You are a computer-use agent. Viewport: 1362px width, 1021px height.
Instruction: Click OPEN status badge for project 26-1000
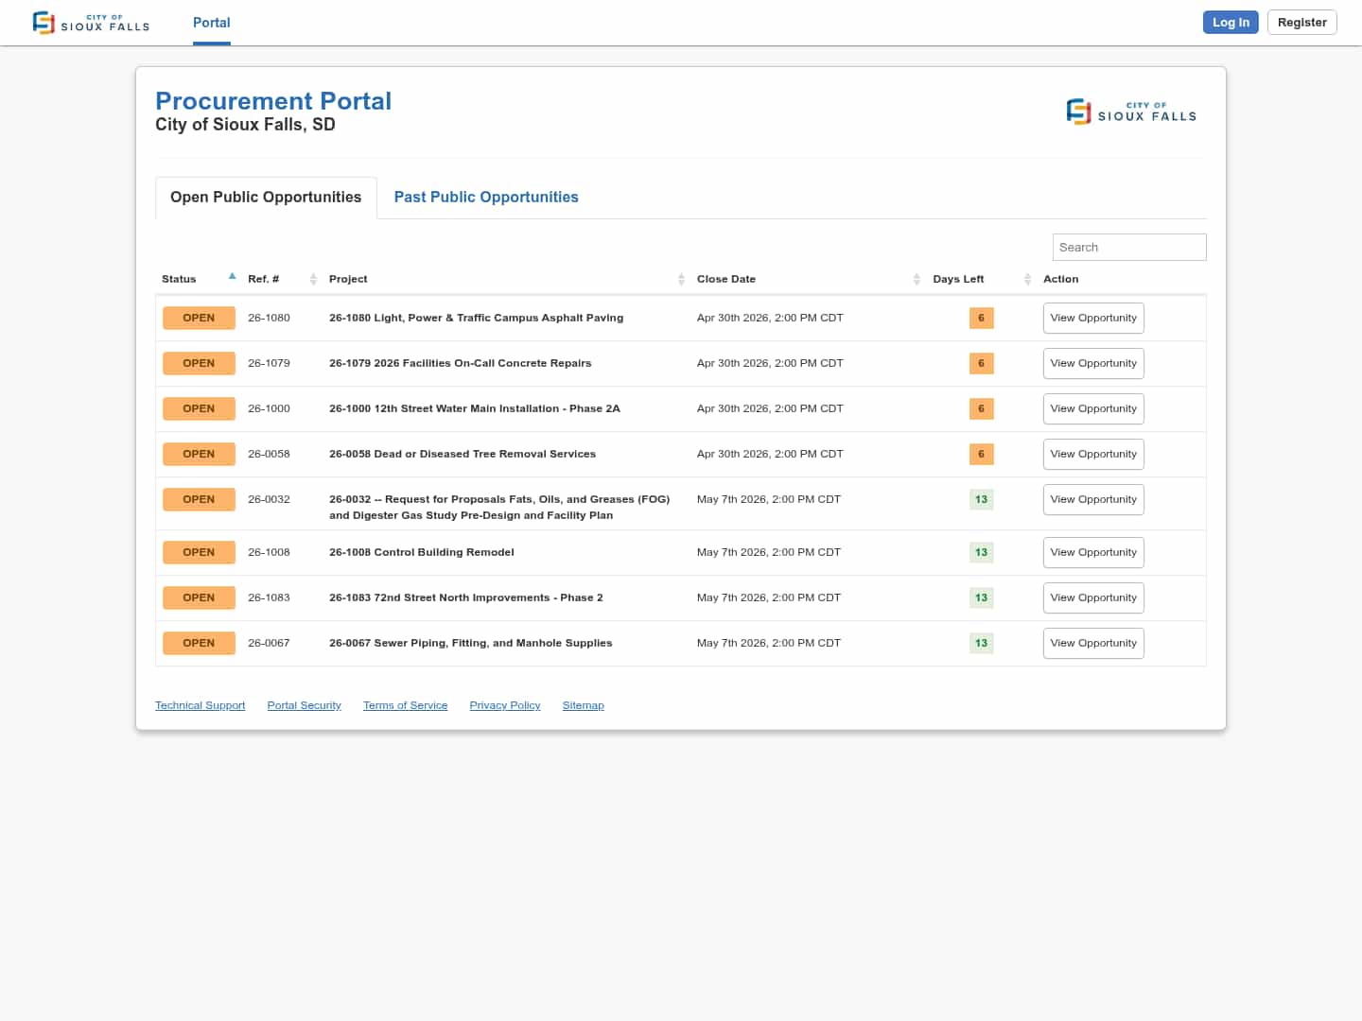199,408
